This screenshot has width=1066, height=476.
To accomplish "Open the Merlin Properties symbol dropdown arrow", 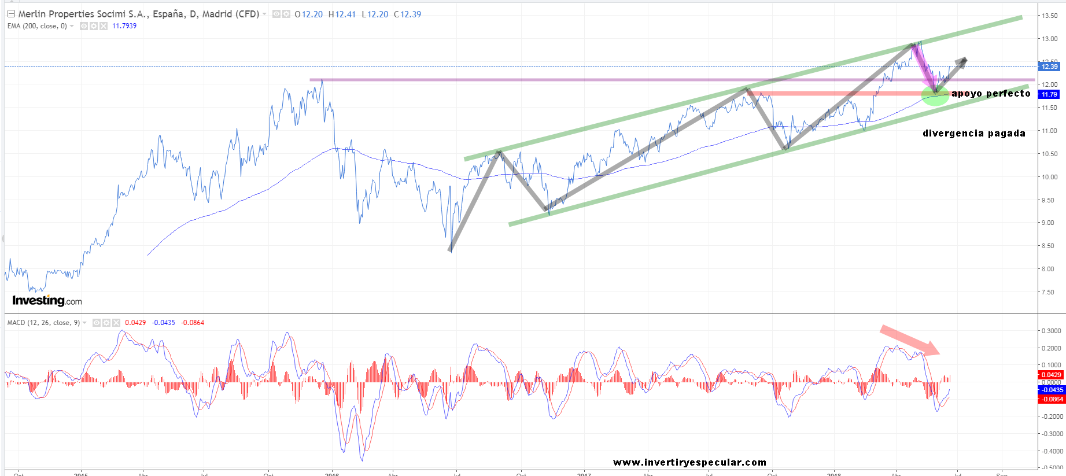I will click(264, 14).
